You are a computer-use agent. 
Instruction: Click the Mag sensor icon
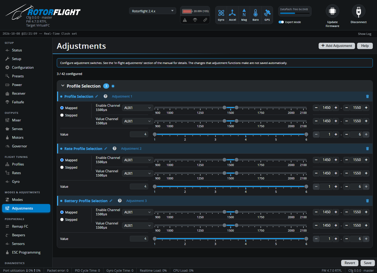point(244,13)
